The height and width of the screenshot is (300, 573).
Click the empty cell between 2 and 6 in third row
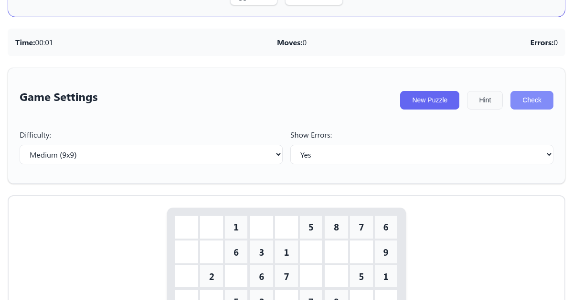coord(236,277)
